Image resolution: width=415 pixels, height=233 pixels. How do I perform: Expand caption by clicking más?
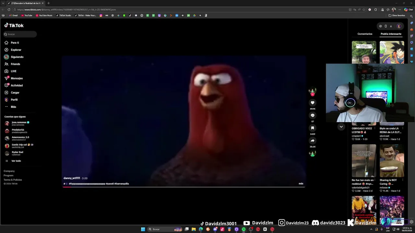(x=301, y=183)
